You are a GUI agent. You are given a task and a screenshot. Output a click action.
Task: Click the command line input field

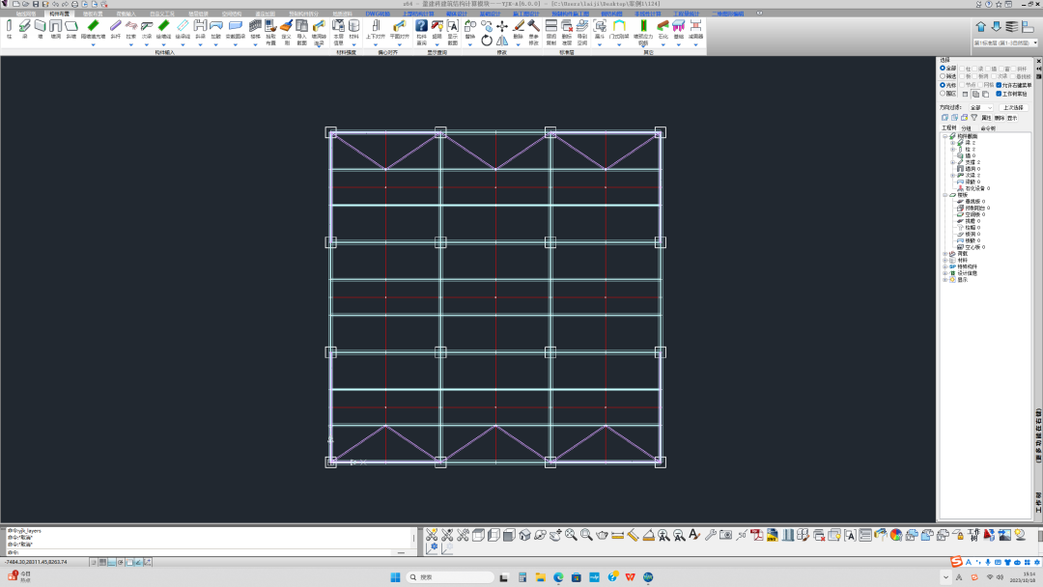pos(207,552)
